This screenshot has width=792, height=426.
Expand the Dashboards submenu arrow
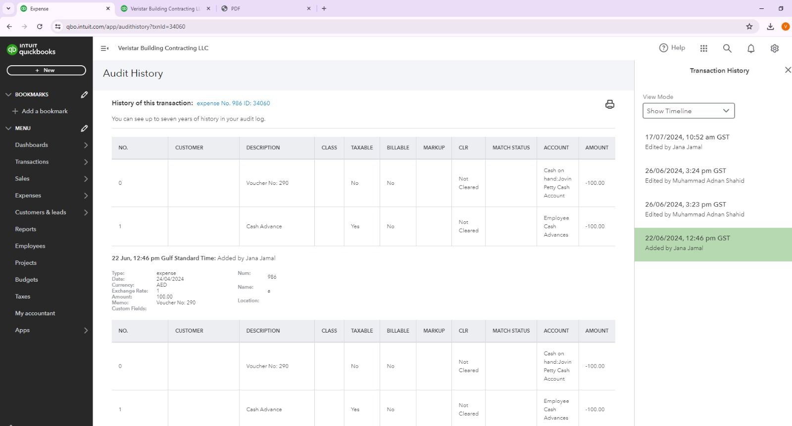click(x=86, y=145)
